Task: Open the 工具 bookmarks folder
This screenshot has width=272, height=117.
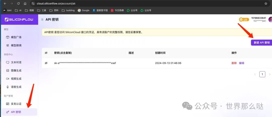Action: (42, 10)
